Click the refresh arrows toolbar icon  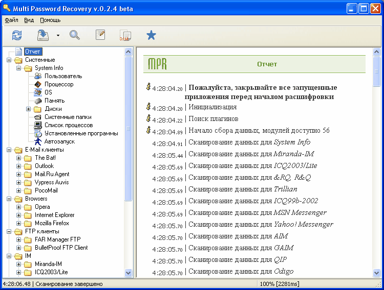point(17,35)
